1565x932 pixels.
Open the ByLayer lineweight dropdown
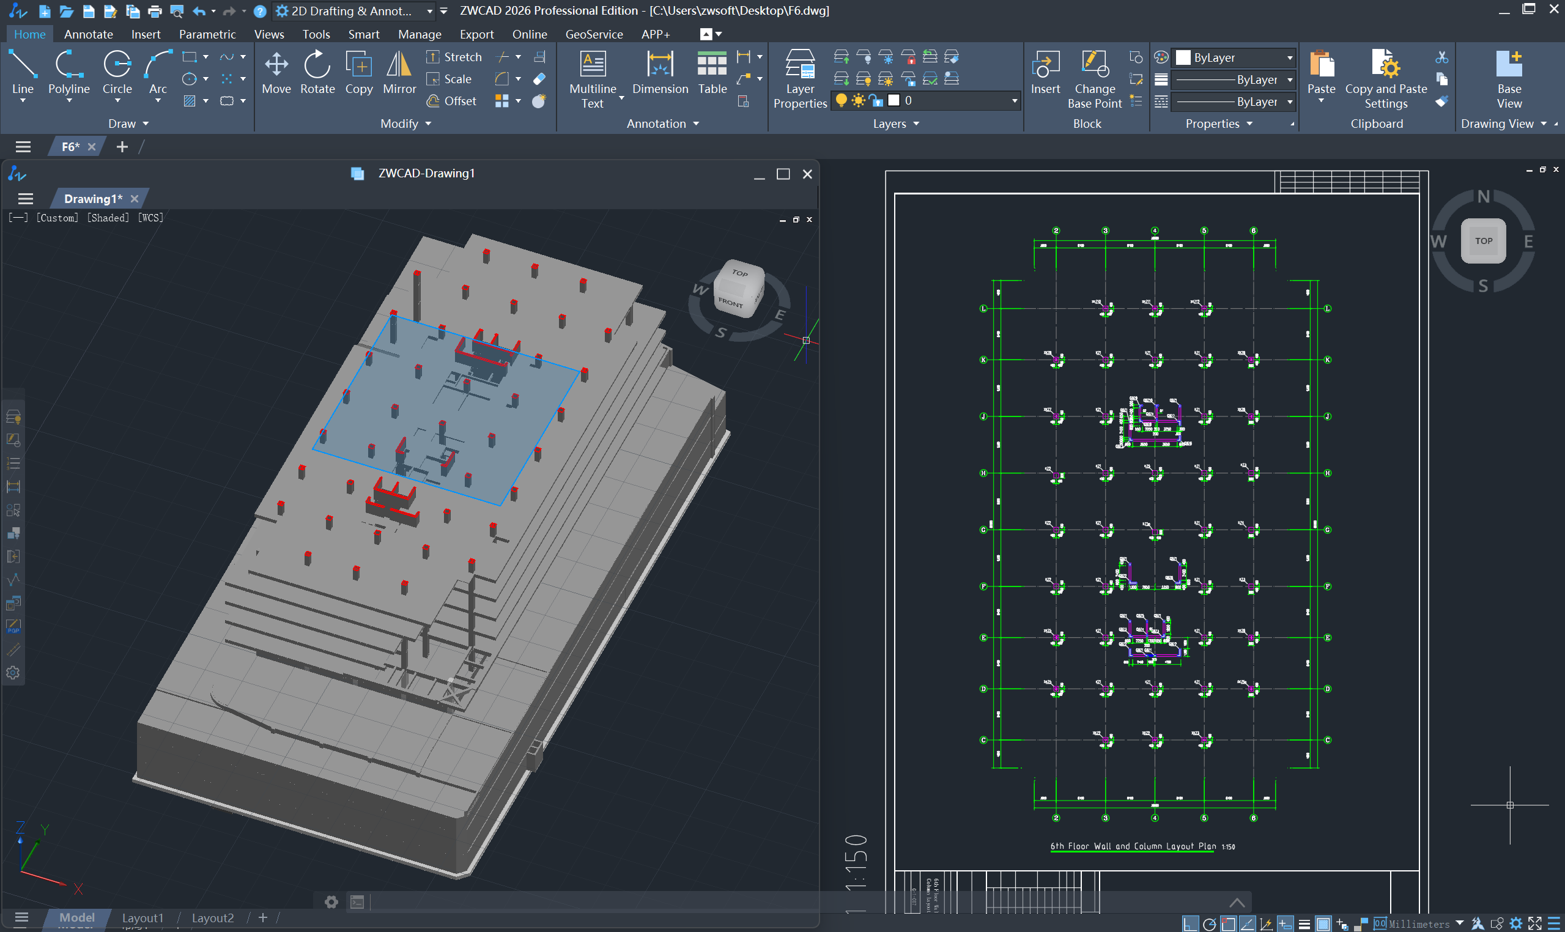pos(1234,80)
